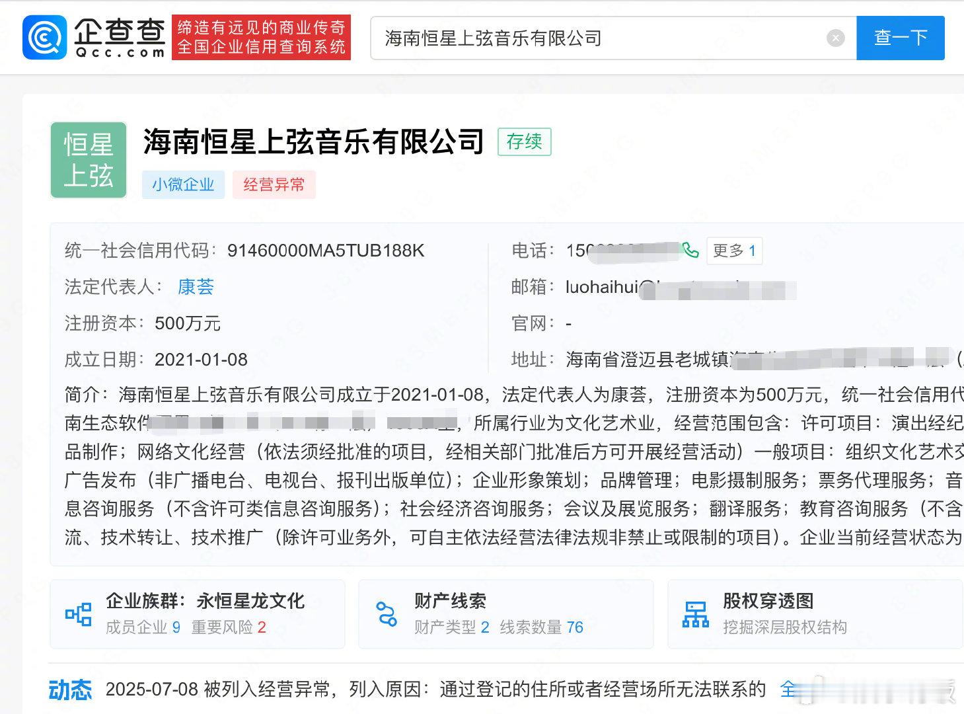Click the 财产线索 chain icon
This screenshot has height=714, width=964.
tap(387, 614)
